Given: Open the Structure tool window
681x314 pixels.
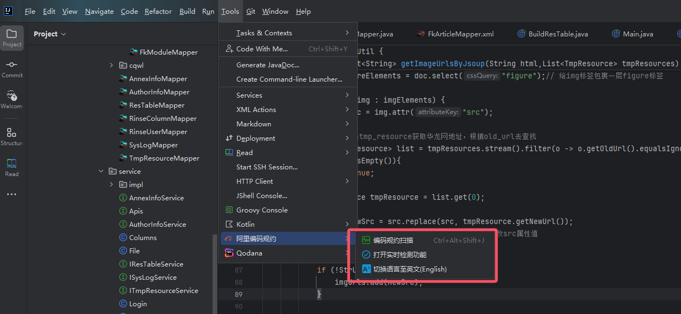Looking at the screenshot, I should 12,136.
